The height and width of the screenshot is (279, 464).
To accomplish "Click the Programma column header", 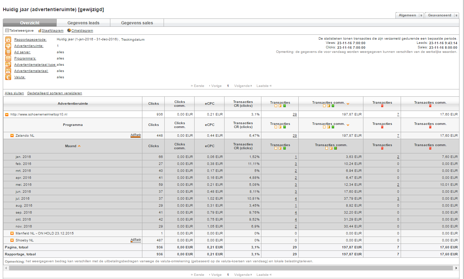I will [x=73, y=125].
